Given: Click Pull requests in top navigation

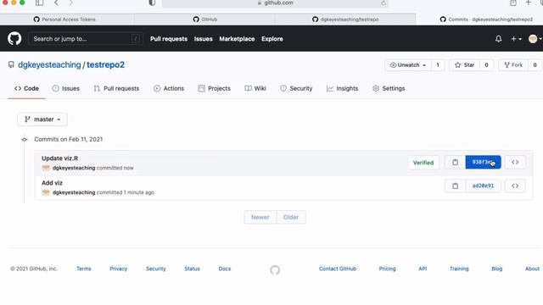Looking at the screenshot, I should click(x=169, y=39).
